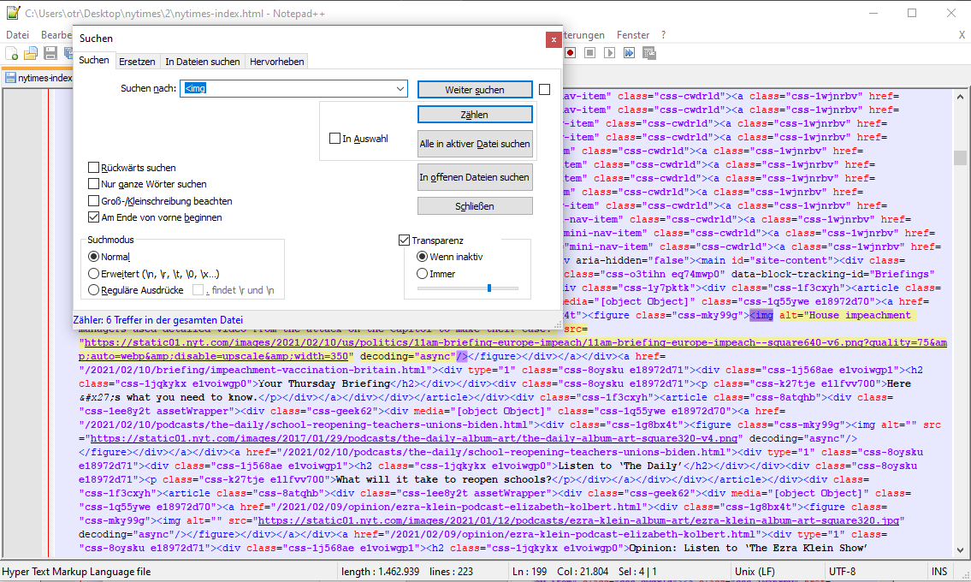Click the Save recorded macro icon
This screenshot has width=971, height=582.
(x=649, y=53)
